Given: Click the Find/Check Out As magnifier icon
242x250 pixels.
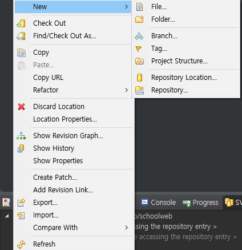Looking at the screenshot, I should pyautogui.click(x=21, y=36).
